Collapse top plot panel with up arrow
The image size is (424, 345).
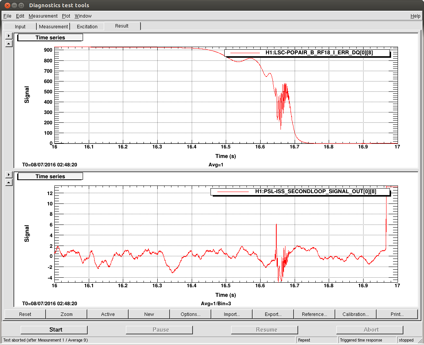[9, 44]
